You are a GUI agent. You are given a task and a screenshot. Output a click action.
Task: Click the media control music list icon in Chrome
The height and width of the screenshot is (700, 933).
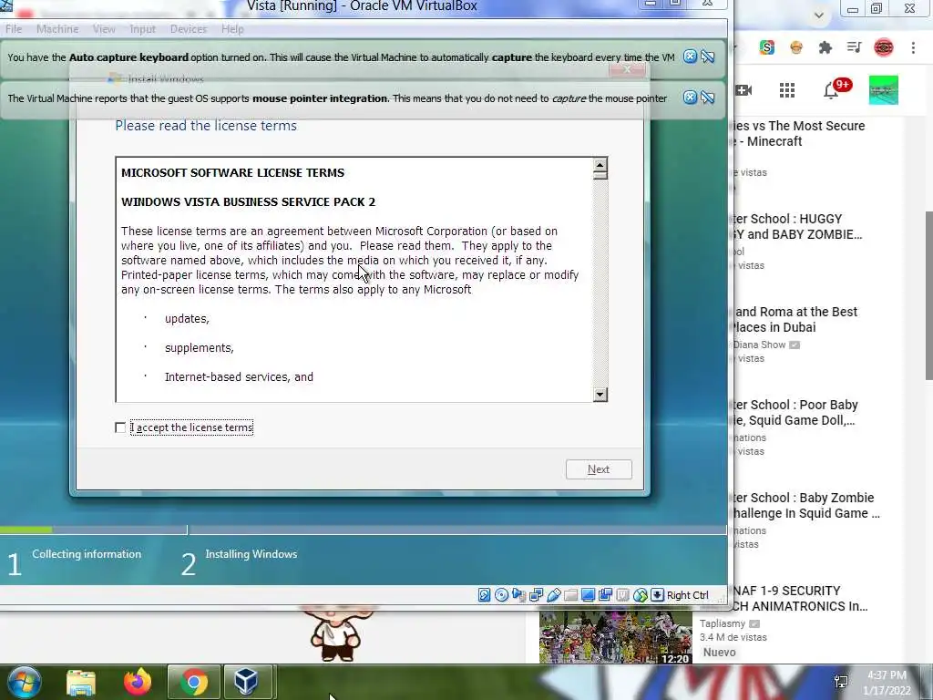tap(854, 47)
